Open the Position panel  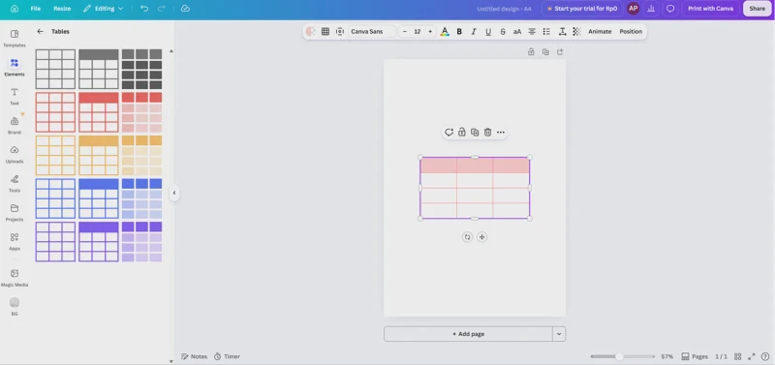[x=631, y=32]
